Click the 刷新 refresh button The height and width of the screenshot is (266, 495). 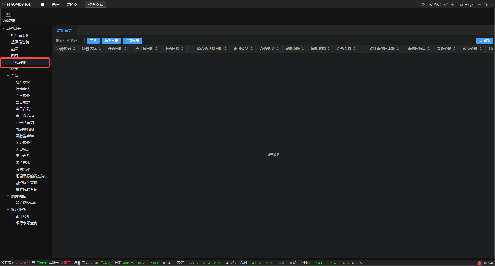pos(484,41)
